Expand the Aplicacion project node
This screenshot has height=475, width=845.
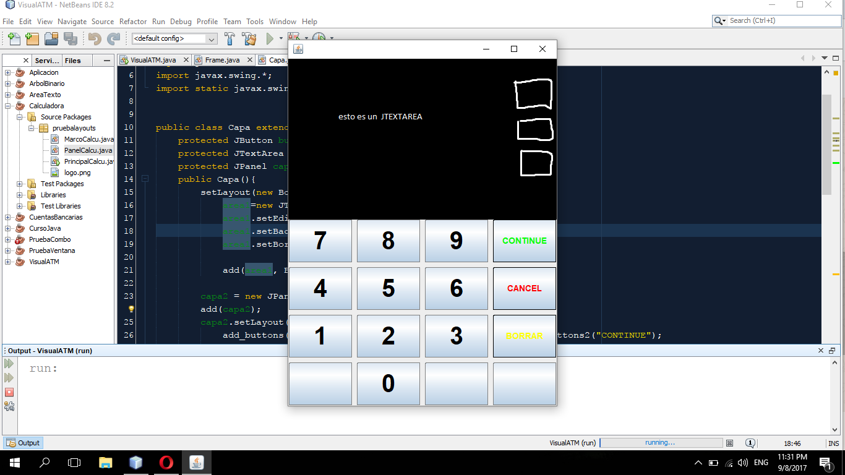tap(8, 72)
